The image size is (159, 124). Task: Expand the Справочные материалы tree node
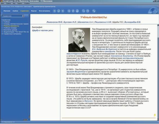(x=2, y=34)
